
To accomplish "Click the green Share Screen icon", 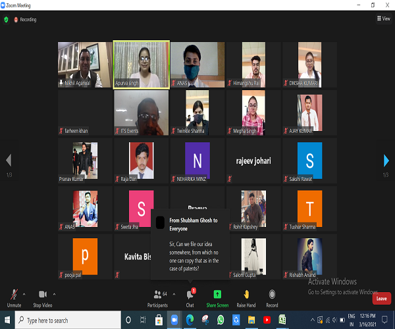I will (x=217, y=294).
